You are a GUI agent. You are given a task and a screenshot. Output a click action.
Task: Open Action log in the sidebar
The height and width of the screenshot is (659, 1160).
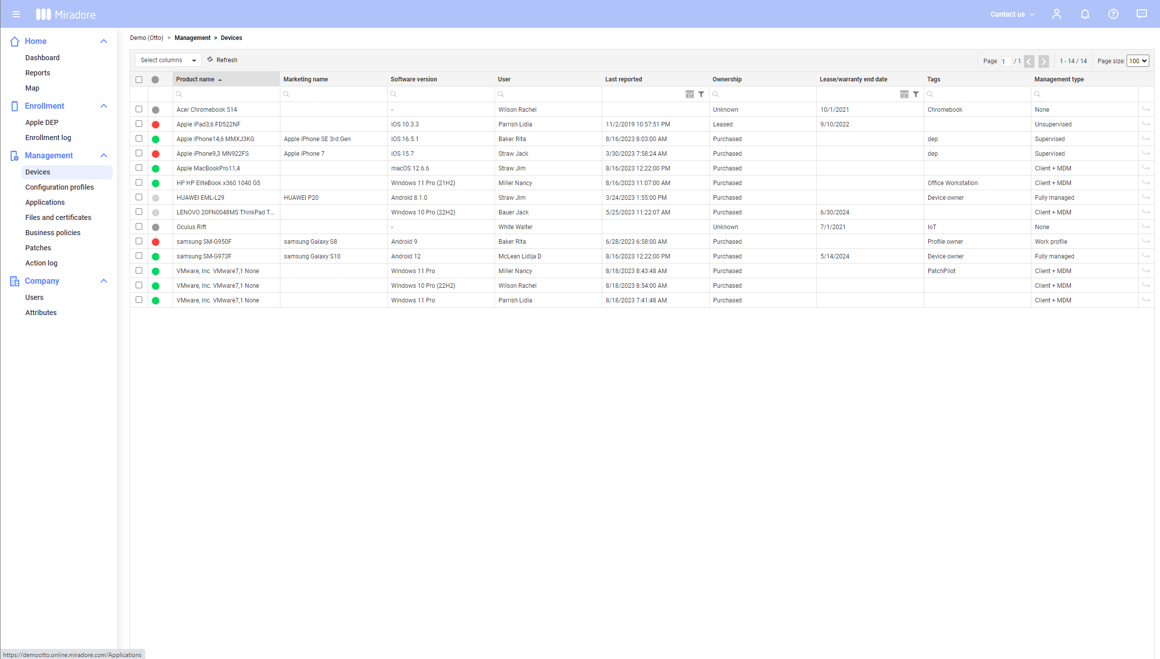pyautogui.click(x=42, y=263)
